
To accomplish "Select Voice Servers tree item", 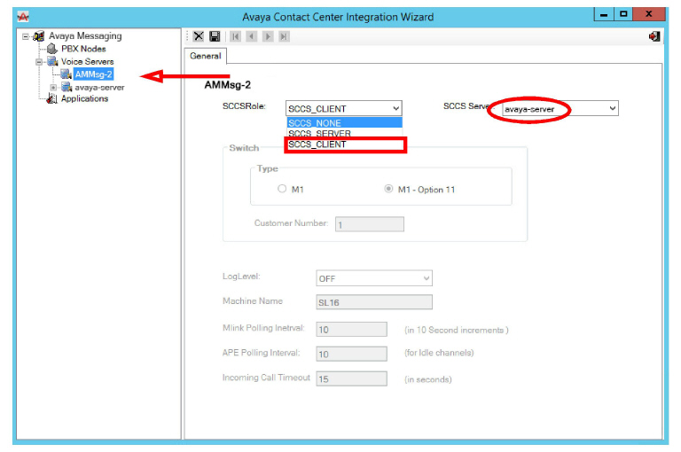I will click(87, 62).
